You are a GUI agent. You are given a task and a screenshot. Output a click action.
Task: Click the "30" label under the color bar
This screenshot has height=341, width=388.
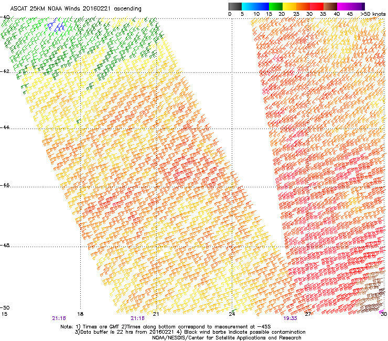(309, 14)
